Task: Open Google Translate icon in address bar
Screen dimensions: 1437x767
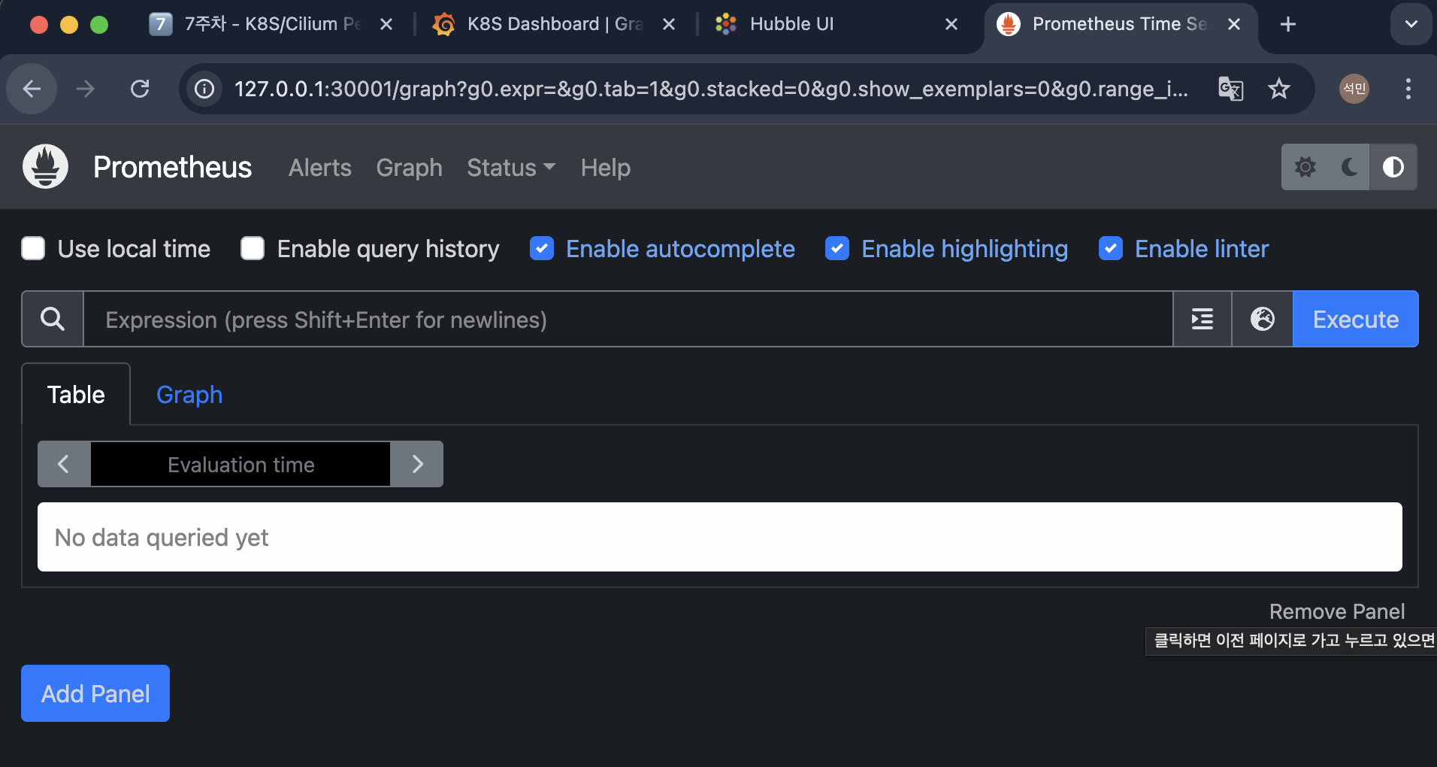Action: (1230, 89)
